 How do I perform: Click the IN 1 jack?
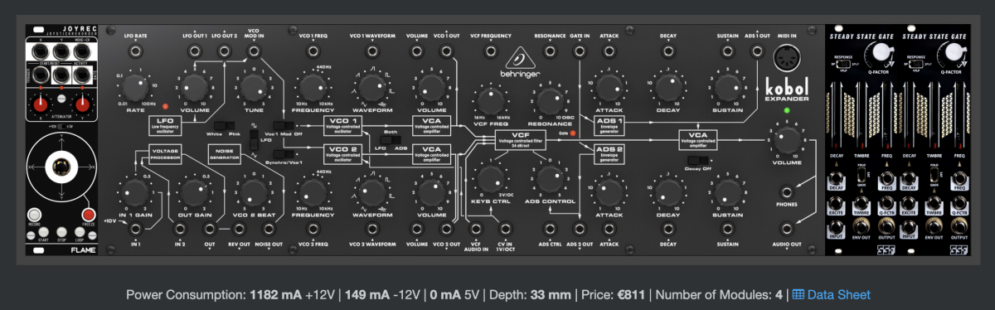[136, 230]
